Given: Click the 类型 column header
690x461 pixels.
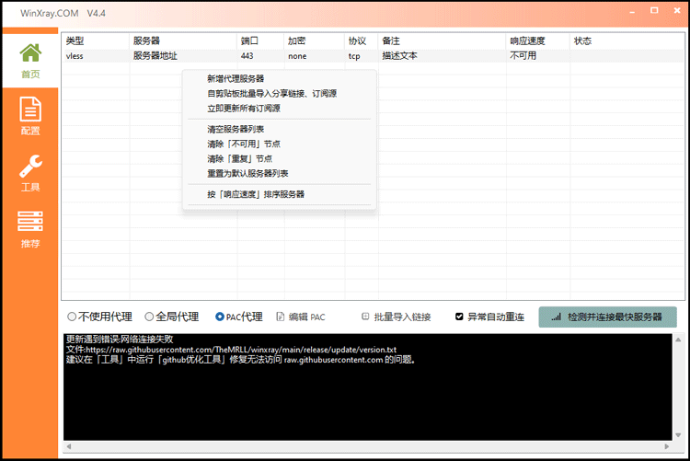Looking at the screenshot, I should point(96,41).
